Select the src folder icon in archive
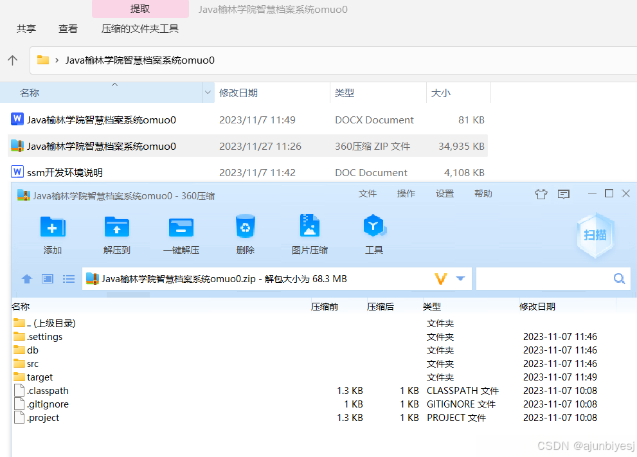The width and height of the screenshot is (637, 457). (x=19, y=363)
